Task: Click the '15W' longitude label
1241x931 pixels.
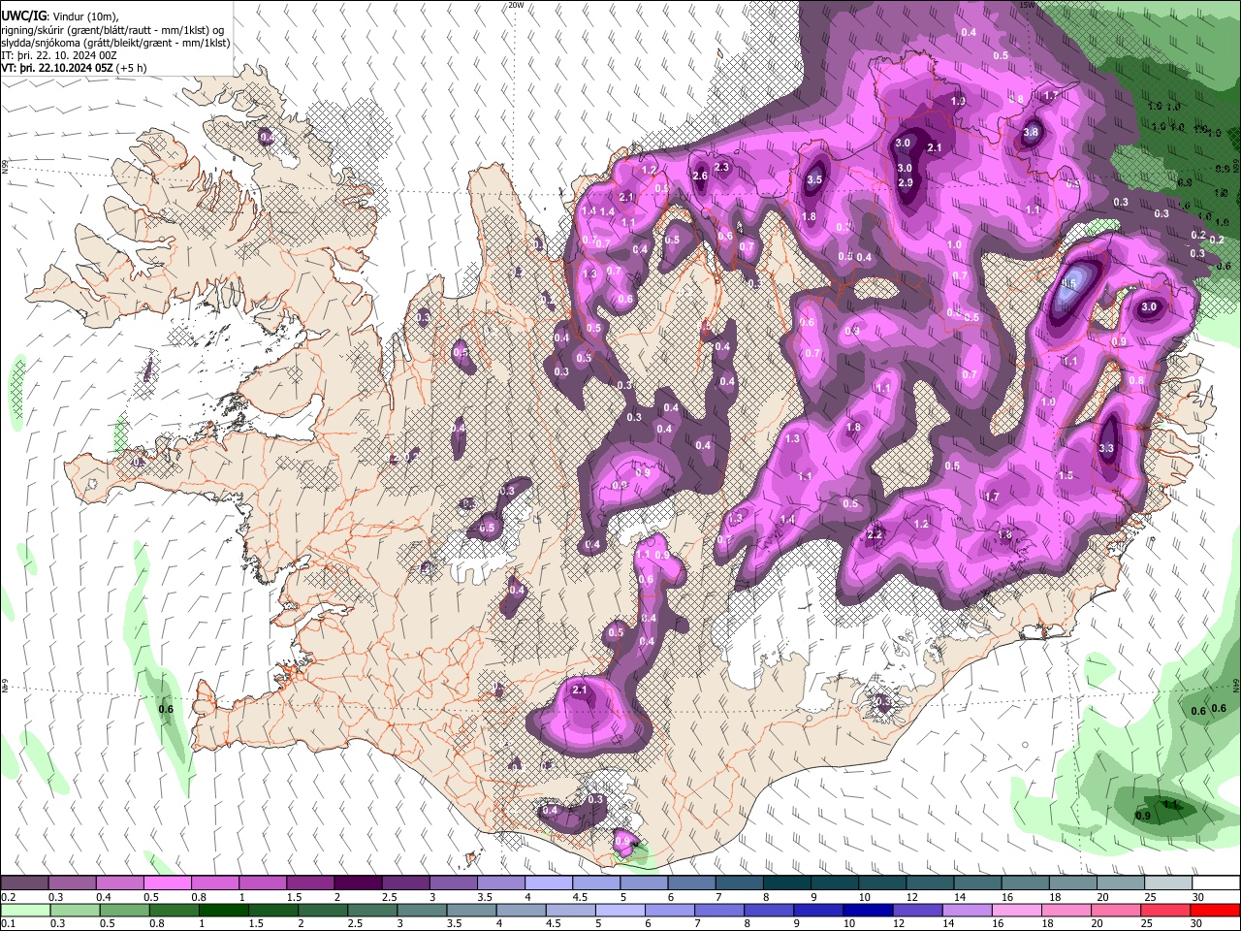Action: 1028,5
